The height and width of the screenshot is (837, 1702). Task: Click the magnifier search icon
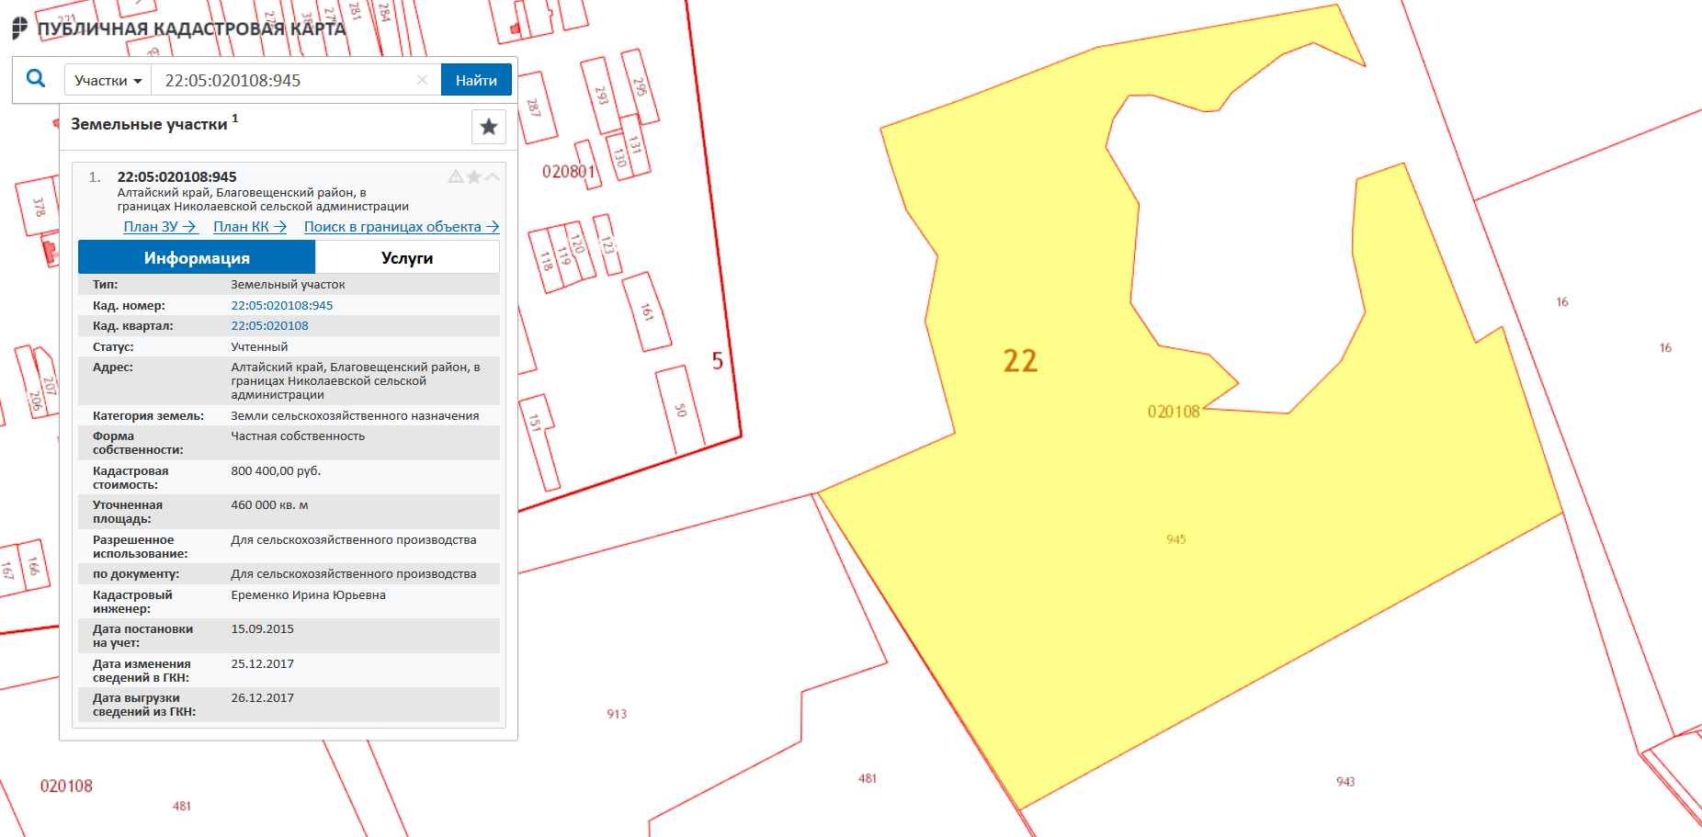point(36,79)
